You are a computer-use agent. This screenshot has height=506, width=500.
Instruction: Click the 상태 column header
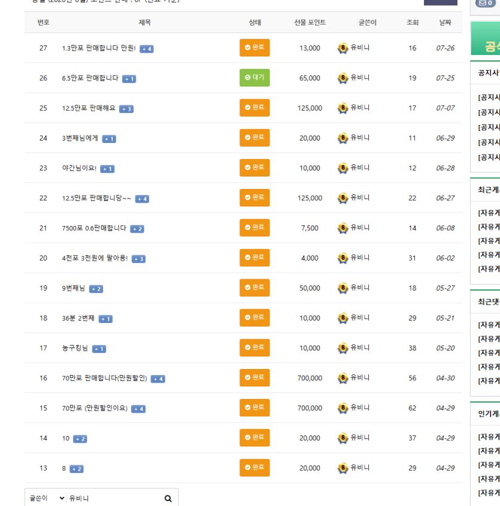(255, 23)
